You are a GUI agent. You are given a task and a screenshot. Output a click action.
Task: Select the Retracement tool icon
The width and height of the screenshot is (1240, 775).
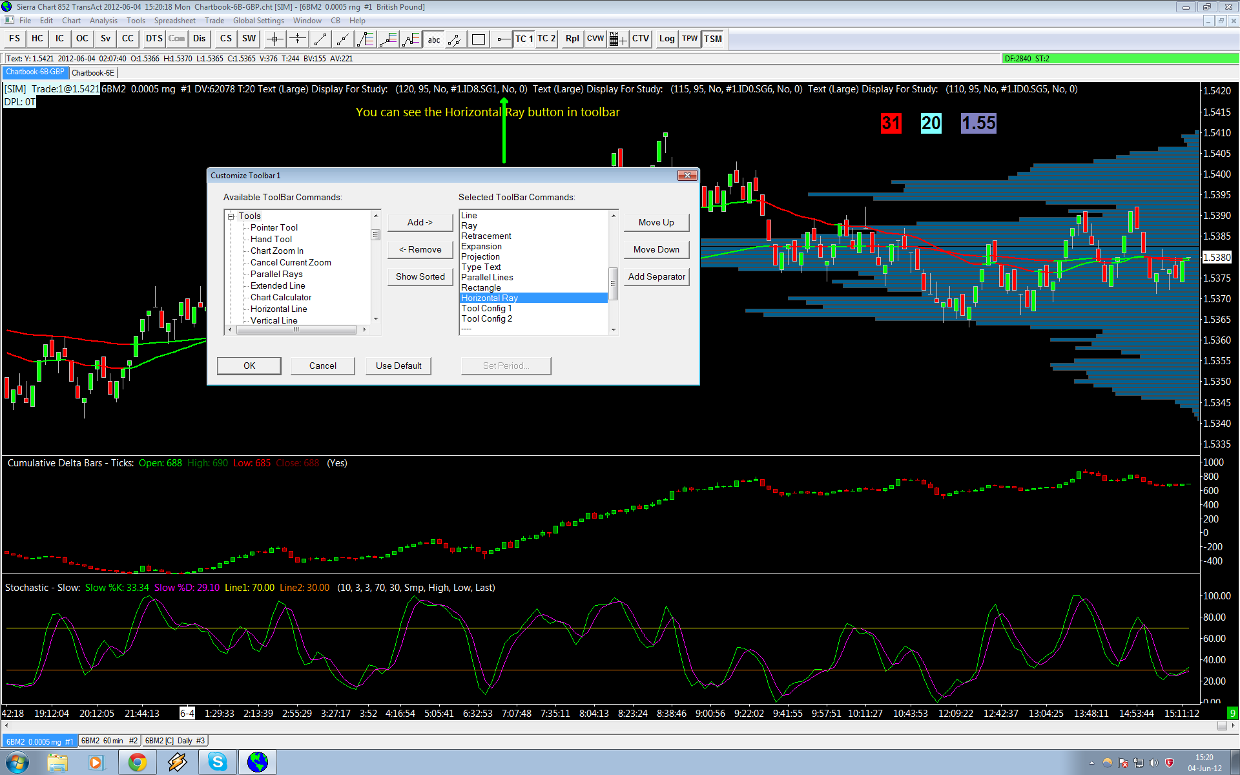(366, 39)
